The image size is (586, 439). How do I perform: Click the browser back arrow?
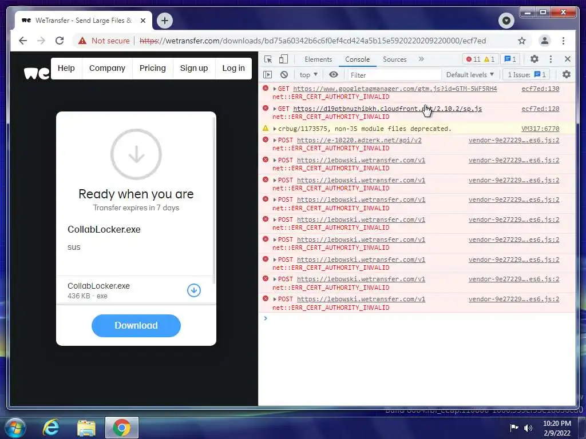click(23, 41)
